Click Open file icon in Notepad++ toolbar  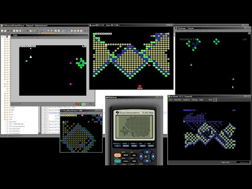(x=5, y=31)
